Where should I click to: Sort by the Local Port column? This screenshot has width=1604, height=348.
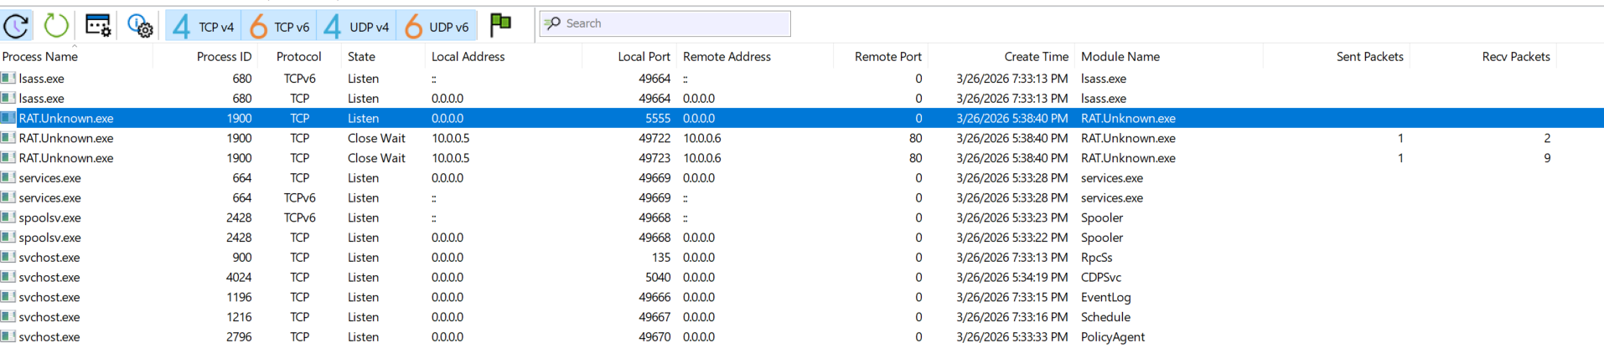(644, 57)
